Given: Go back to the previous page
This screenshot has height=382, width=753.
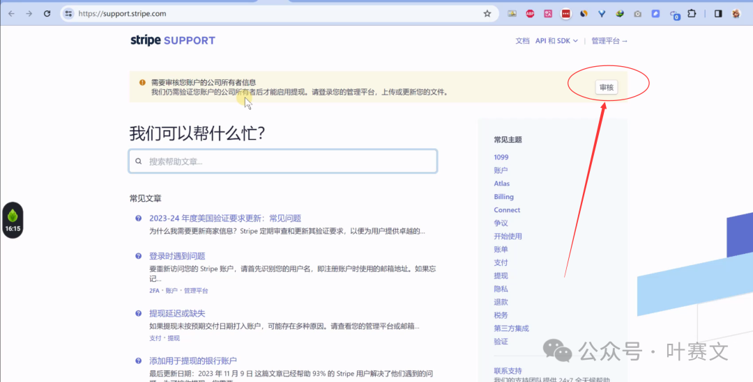Looking at the screenshot, I should pyautogui.click(x=11, y=13).
